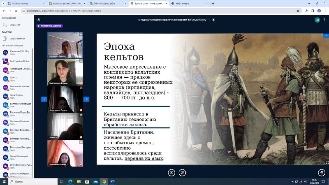
Task: View site information icon in address bar
Action: coord(23,11)
